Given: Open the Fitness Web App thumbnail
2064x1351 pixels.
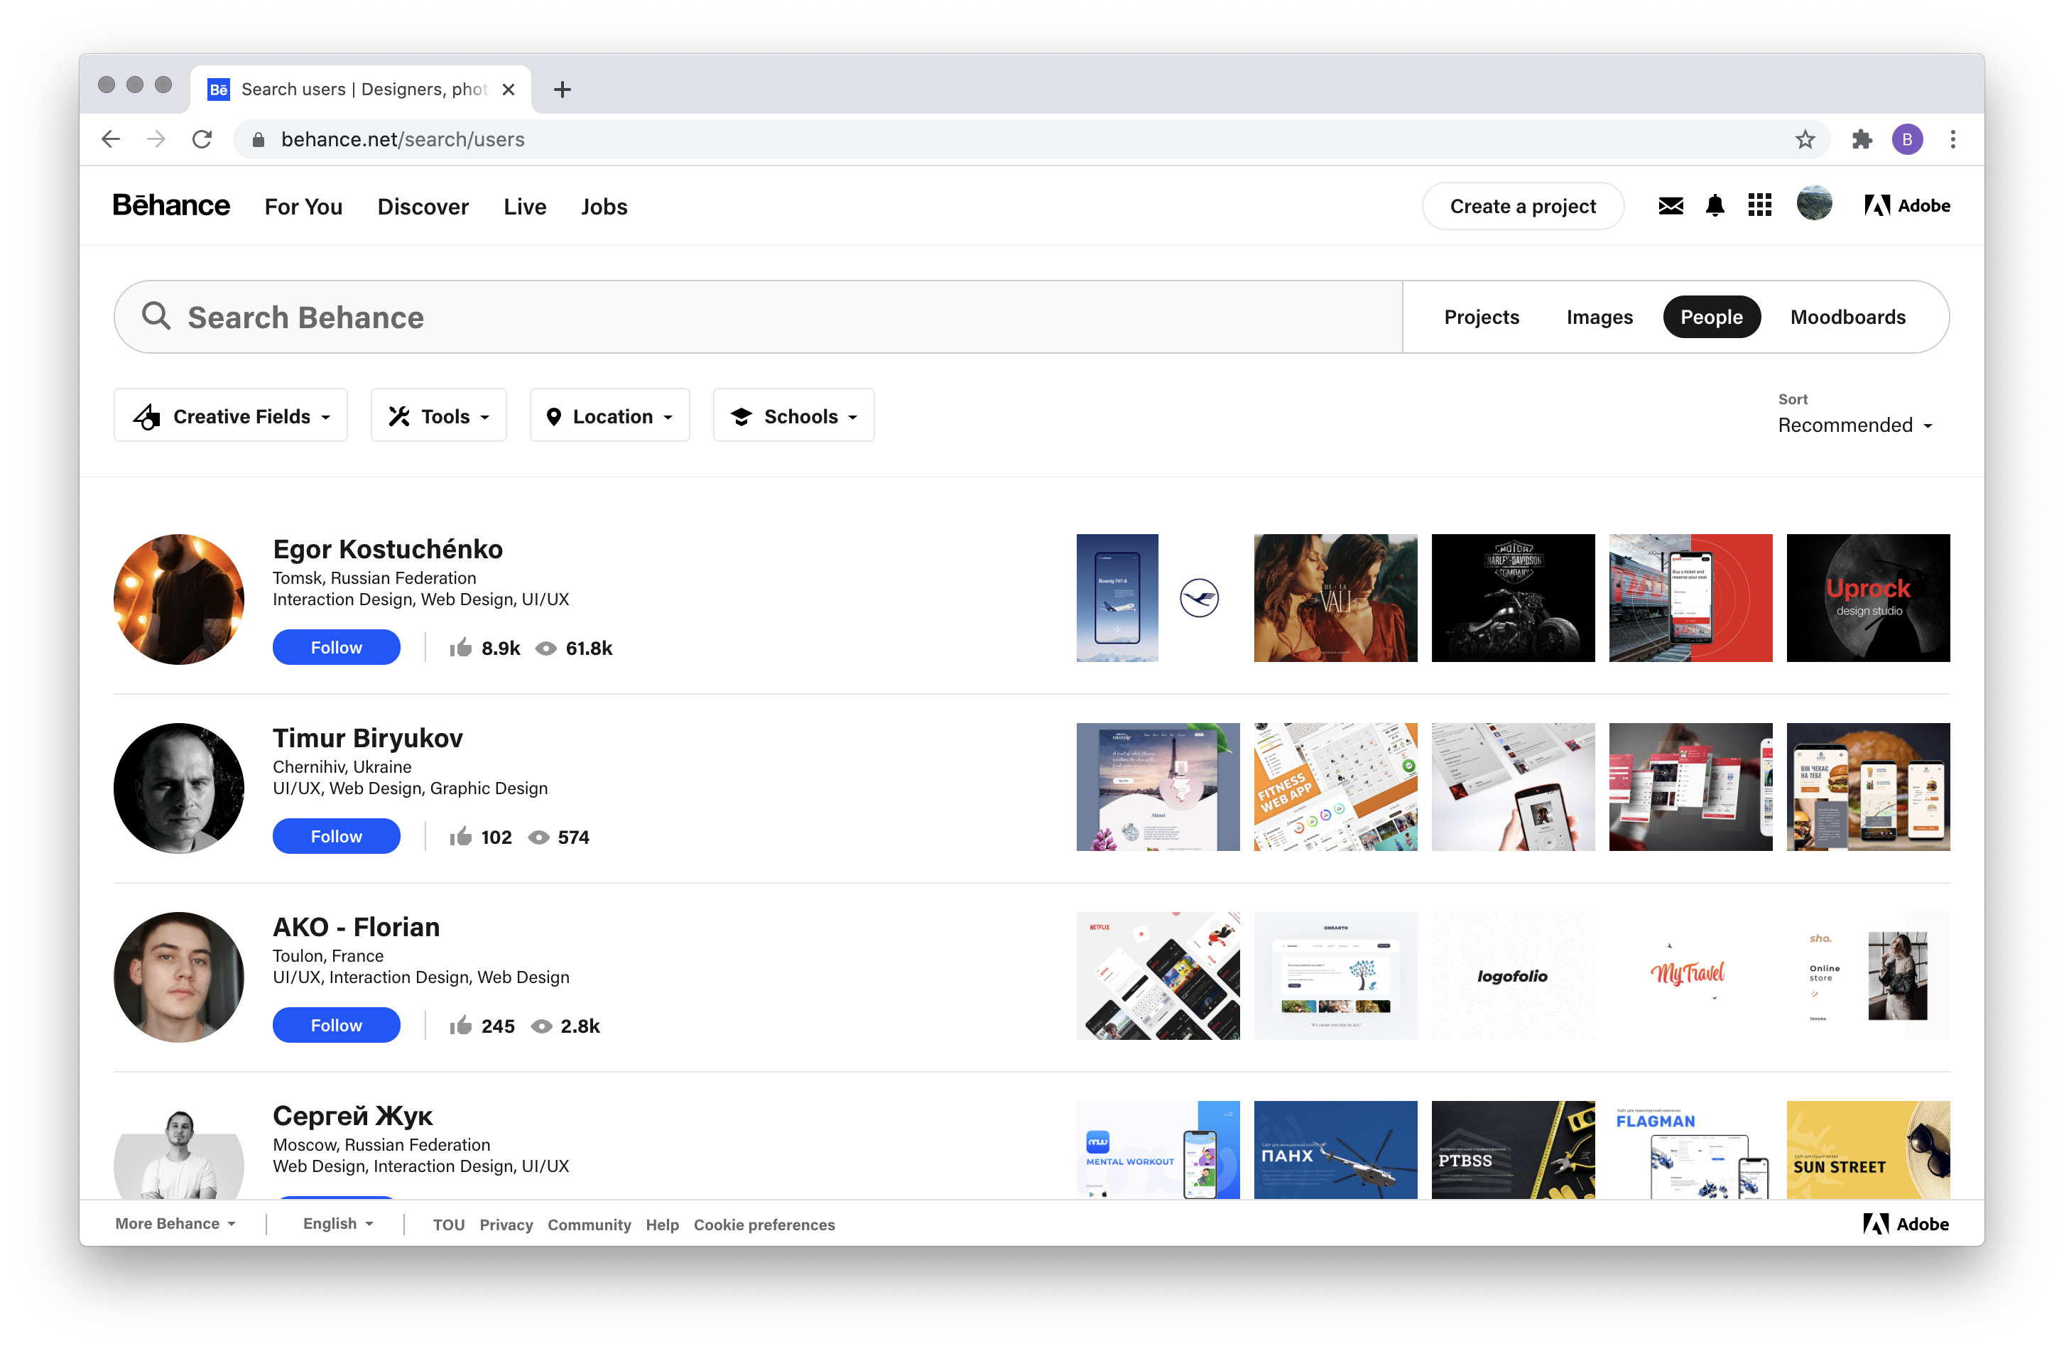Looking at the screenshot, I should click(1335, 787).
